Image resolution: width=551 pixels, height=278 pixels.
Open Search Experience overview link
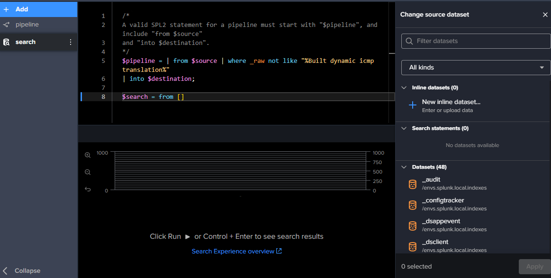coord(236,251)
